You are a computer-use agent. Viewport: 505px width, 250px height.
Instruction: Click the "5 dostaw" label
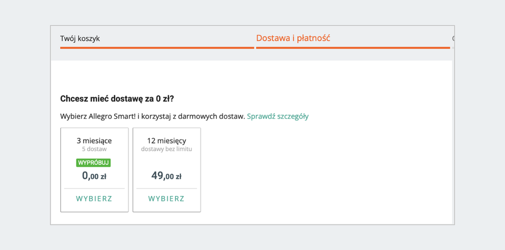(94, 149)
